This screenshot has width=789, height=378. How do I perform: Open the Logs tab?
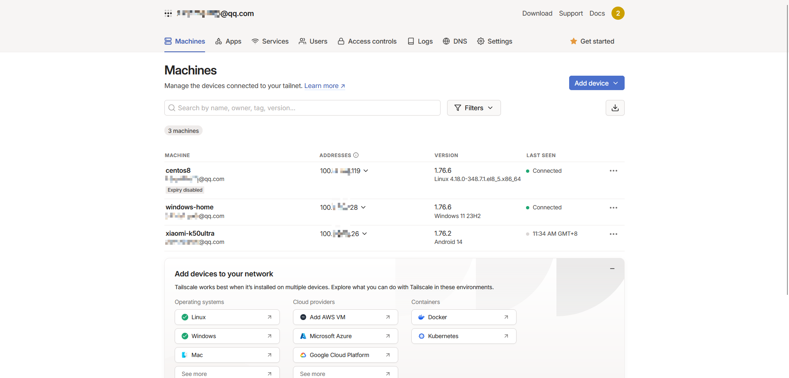420,41
